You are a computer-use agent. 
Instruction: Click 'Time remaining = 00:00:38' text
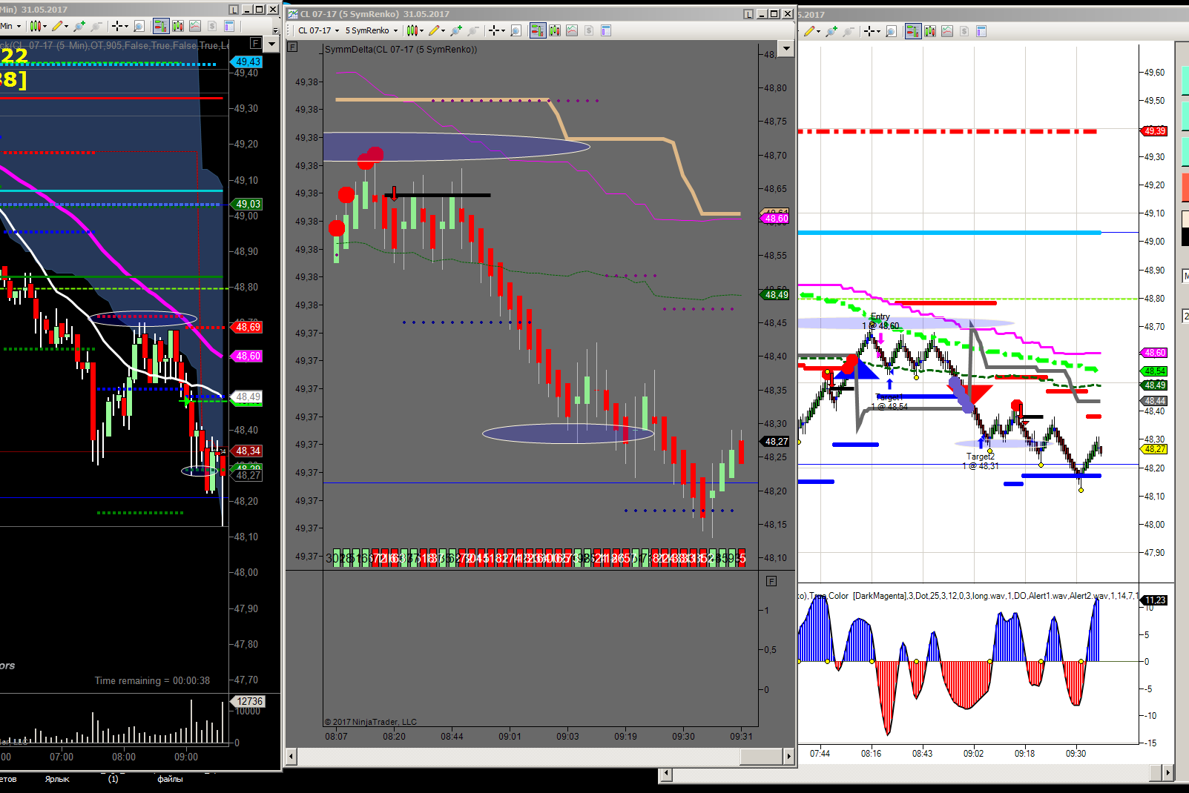coord(152,680)
